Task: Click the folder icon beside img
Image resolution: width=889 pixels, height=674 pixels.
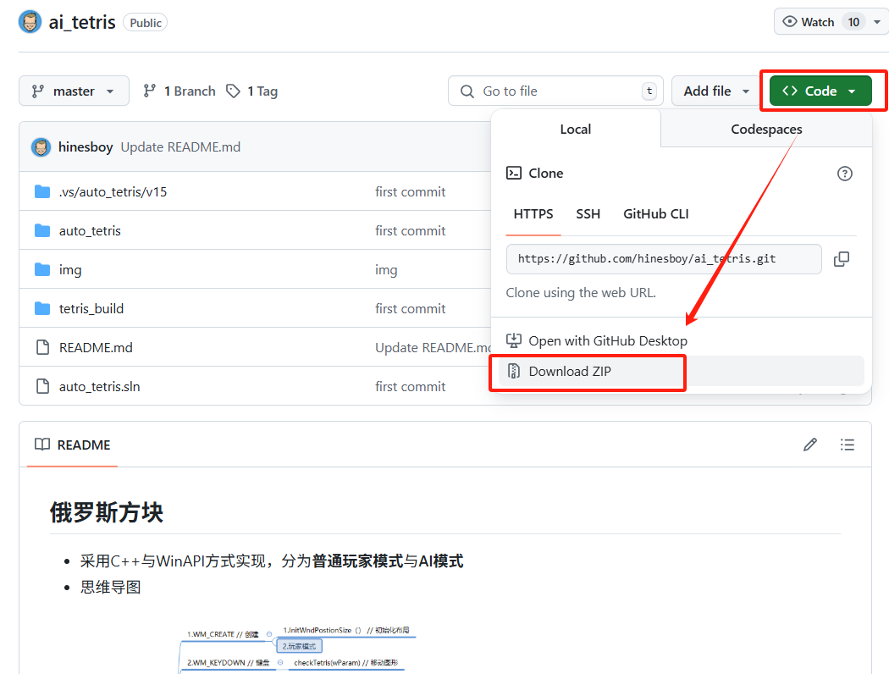Action: point(42,269)
